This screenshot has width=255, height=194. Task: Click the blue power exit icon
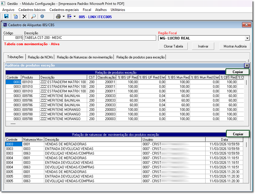tap(42, 17)
